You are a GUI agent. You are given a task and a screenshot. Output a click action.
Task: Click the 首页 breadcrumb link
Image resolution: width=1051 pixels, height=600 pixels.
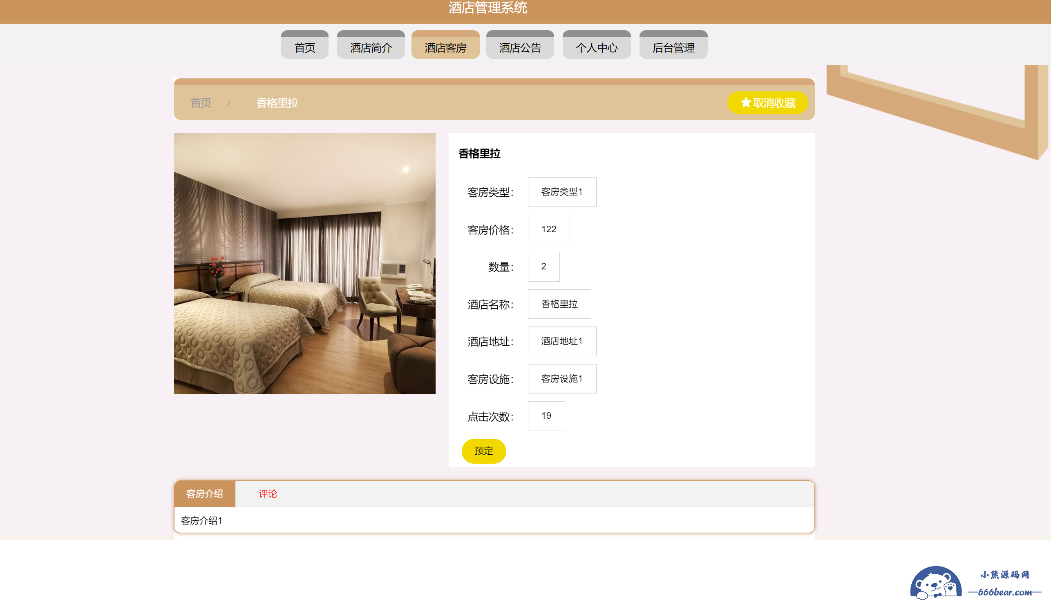[201, 102]
